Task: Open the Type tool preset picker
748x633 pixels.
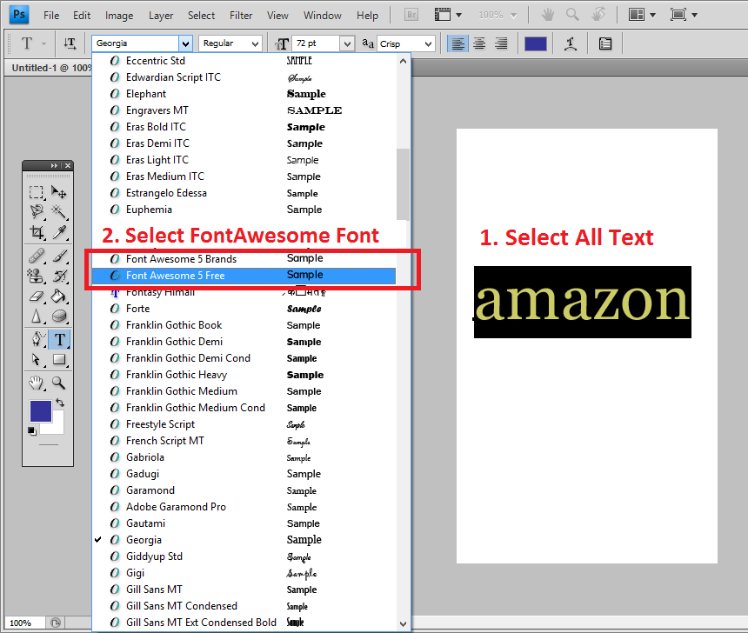Action: click(43, 43)
